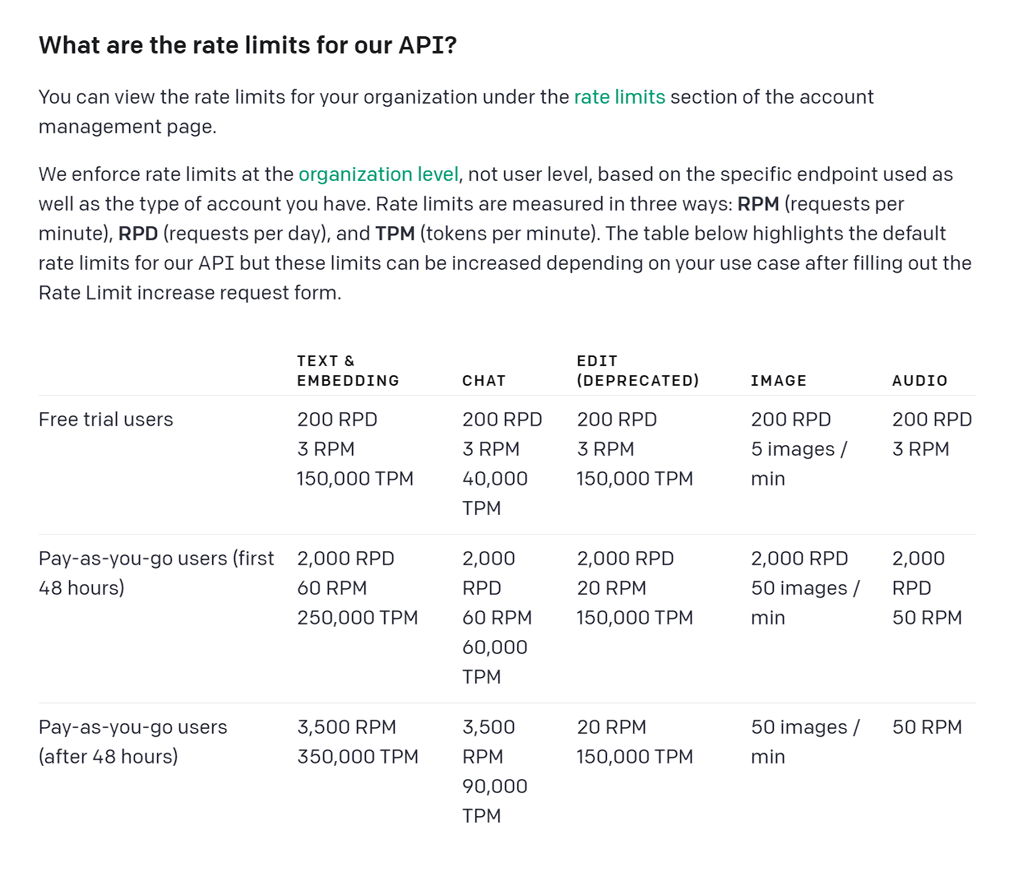Viewport: 1014px width, 886px height.
Task: Click the "What are the rate limits" heading
Action: pyautogui.click(x=248, y=45)
